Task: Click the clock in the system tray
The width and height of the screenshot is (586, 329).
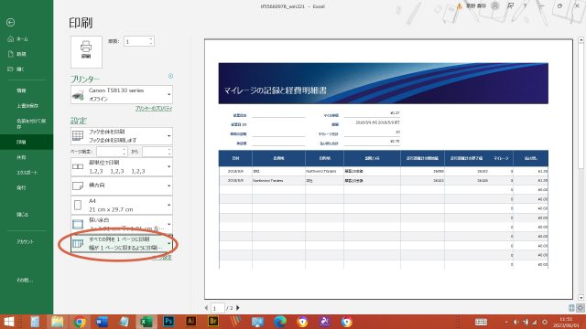Action: click(566, 322)
